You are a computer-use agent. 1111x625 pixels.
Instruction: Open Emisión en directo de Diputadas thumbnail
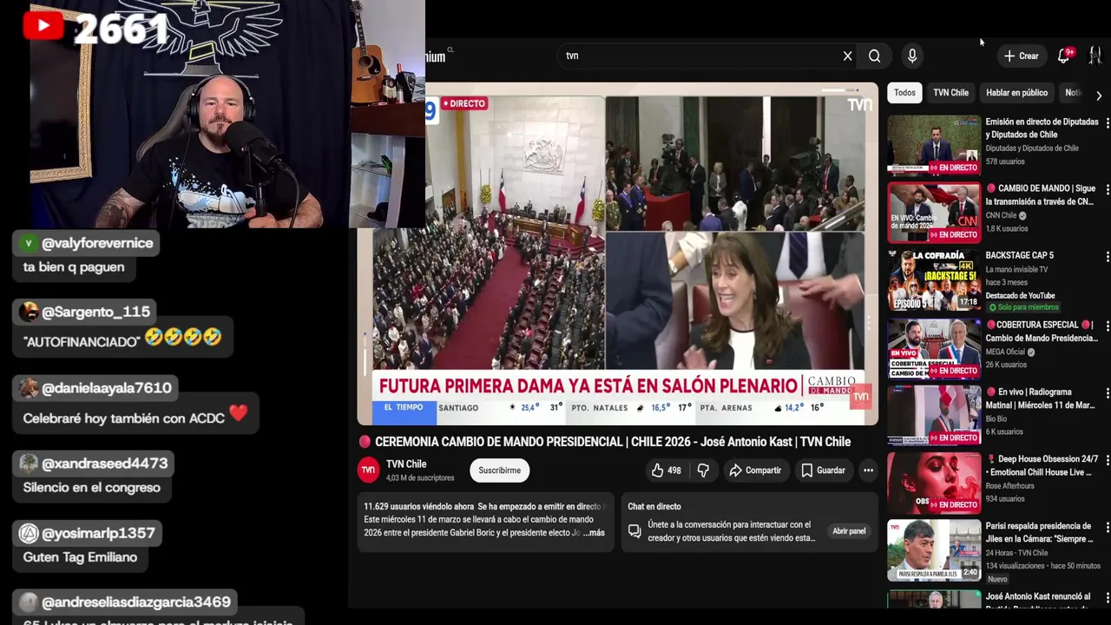934,145
